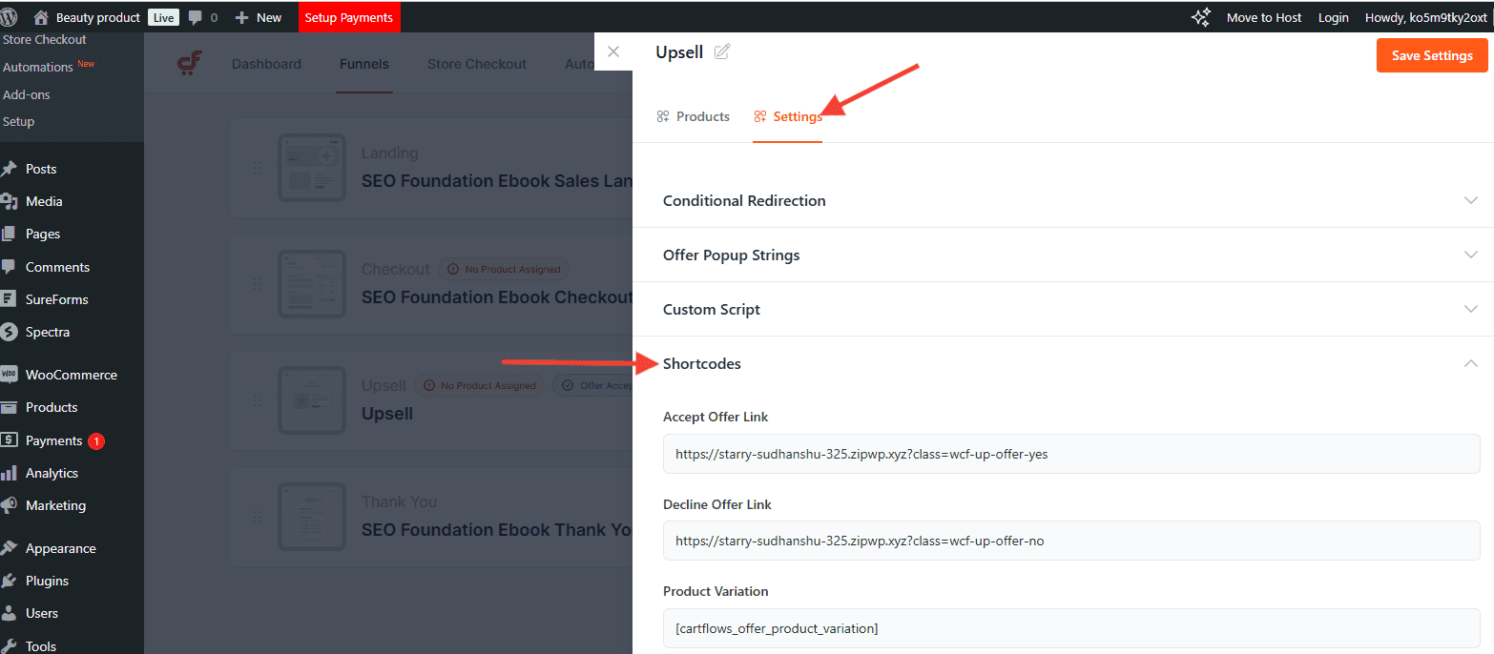Switch to the Products tab

click(694, 116)
